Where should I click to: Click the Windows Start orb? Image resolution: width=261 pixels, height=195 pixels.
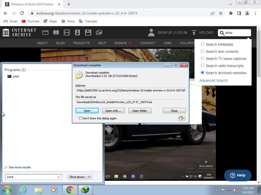[x=7, y=190]
